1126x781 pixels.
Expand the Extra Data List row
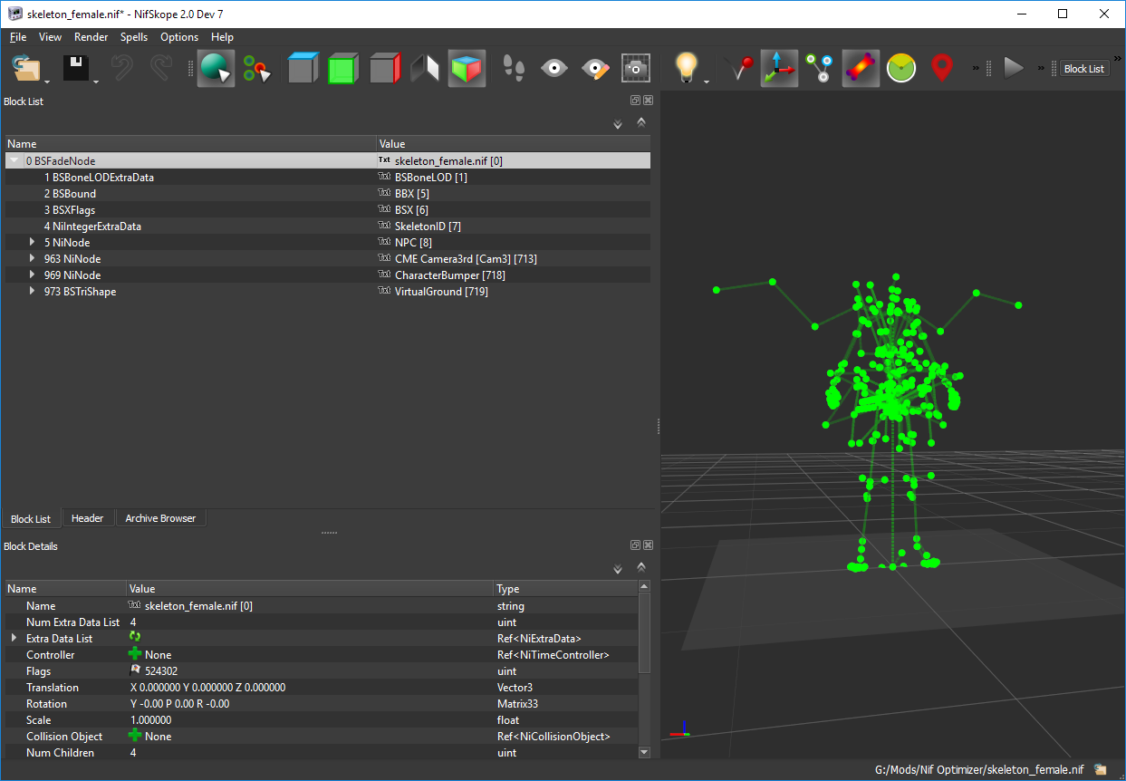click(x=14, y=638)
